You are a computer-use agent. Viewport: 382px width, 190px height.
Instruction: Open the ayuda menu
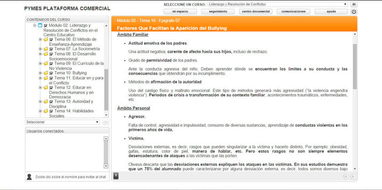click(x=331, y=12)
